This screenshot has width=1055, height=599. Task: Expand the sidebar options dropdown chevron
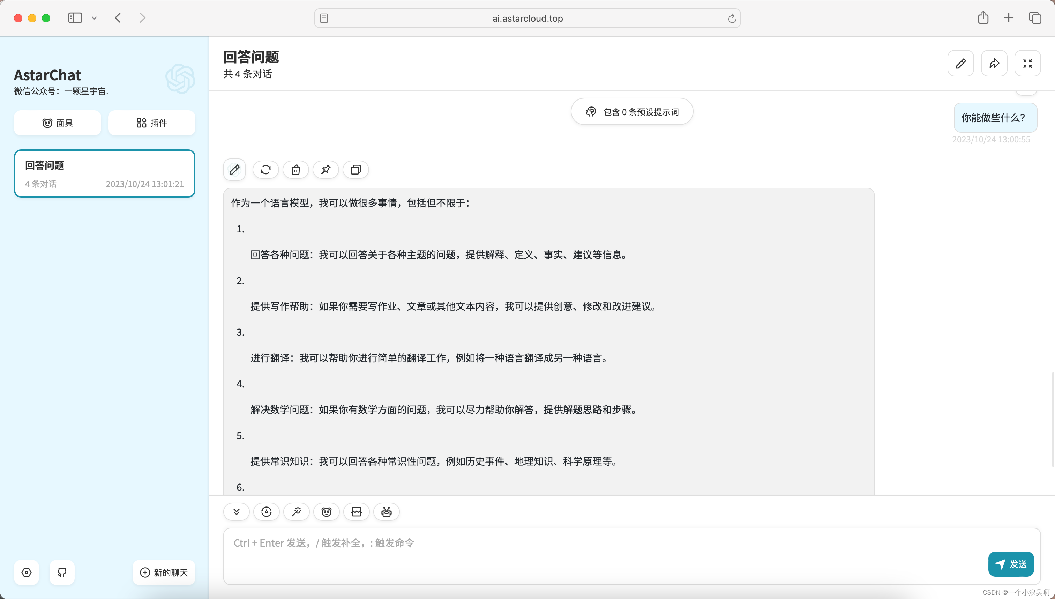[x=94, y=18]
